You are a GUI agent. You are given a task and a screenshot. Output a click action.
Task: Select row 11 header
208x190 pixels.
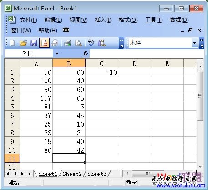click(x=12, y=159)
